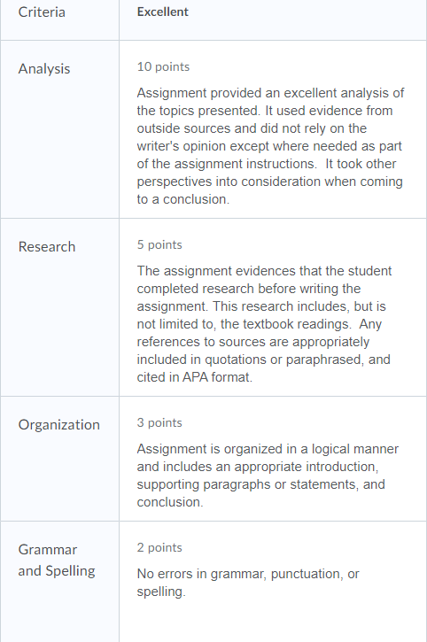Click the Research description about APA format
The height and width of the screenshot is (642, 427).
(x=264, y=324)
